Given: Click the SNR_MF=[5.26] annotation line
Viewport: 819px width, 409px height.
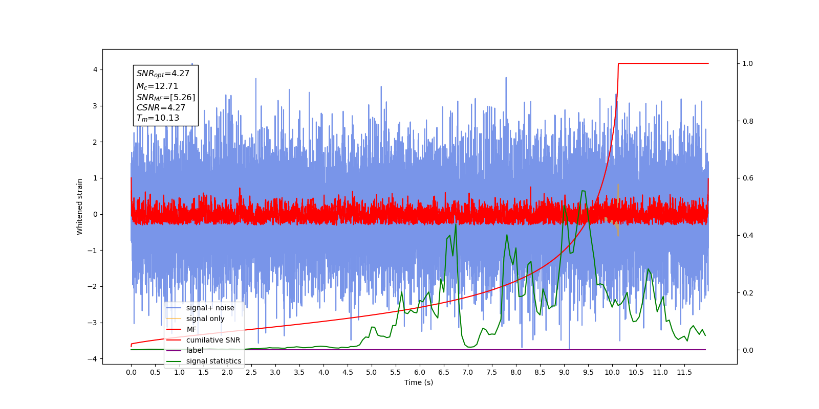Looking at the screenshot, I should point(166,97).
